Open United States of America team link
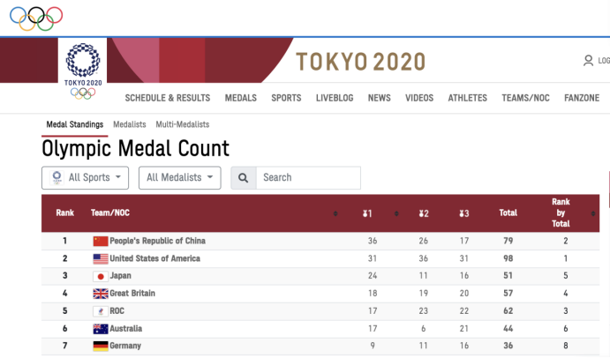This screenshot has width=610, height=358. (154, 258)
